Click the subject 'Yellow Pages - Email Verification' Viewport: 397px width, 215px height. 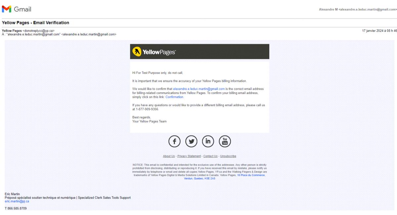pos(35,23)
